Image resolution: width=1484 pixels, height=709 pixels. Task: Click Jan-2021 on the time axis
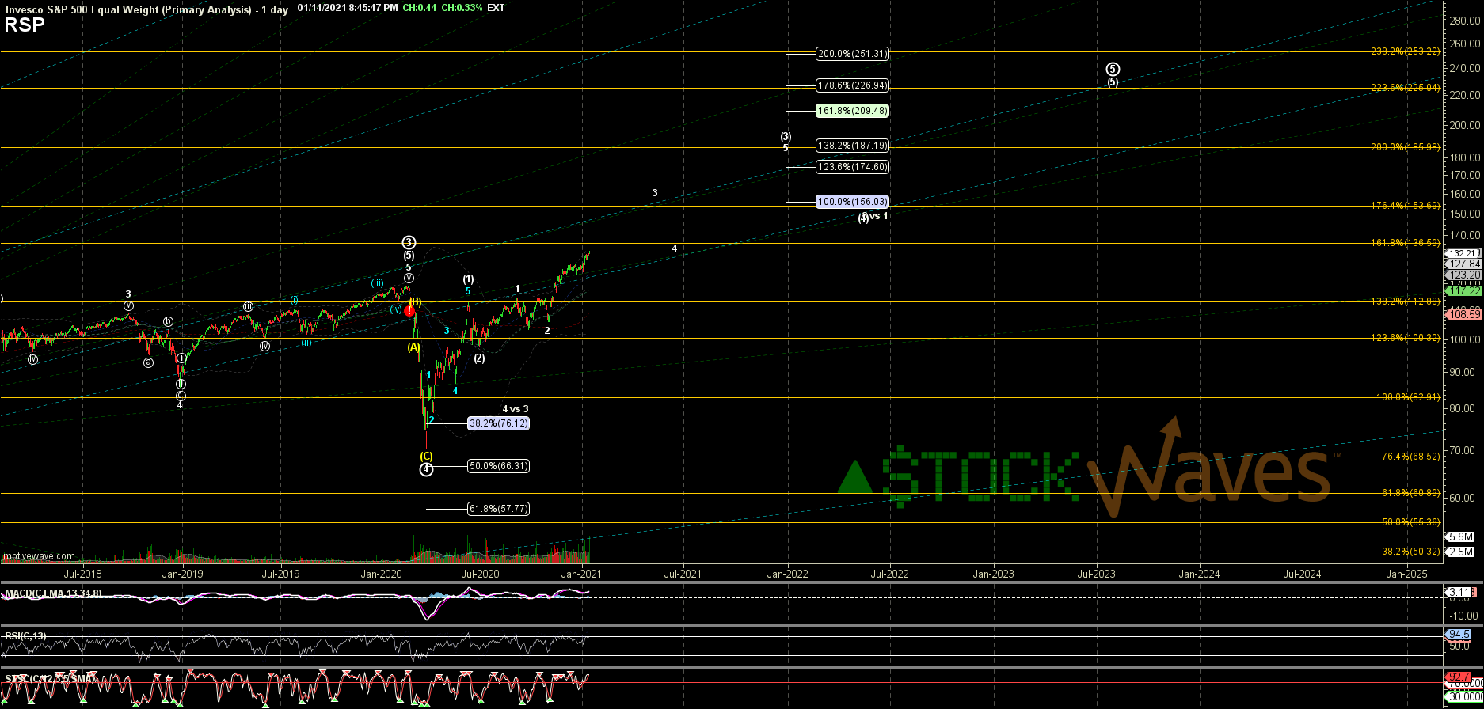582,574
